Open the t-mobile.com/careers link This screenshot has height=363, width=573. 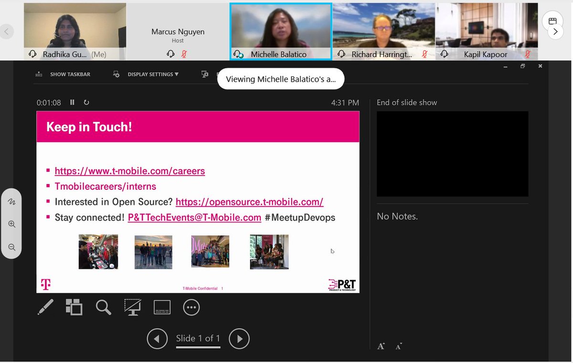[130, 171]
